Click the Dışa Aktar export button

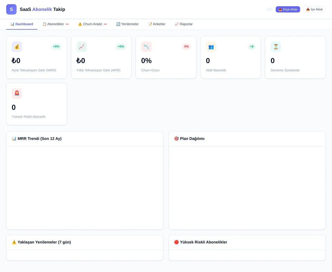[288, 9]
